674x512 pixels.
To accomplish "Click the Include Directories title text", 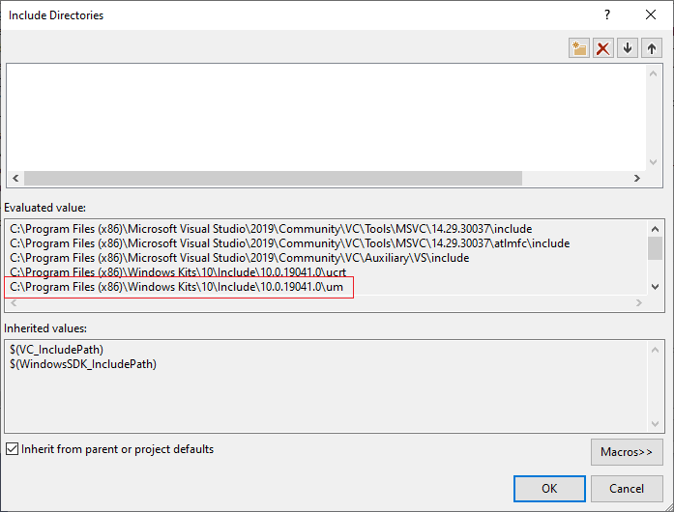I will pos(56,15).
